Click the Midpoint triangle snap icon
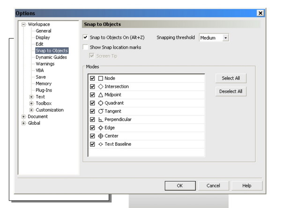Image resolution: width=281 pixels, height=208 pixels. coord(101,95)
